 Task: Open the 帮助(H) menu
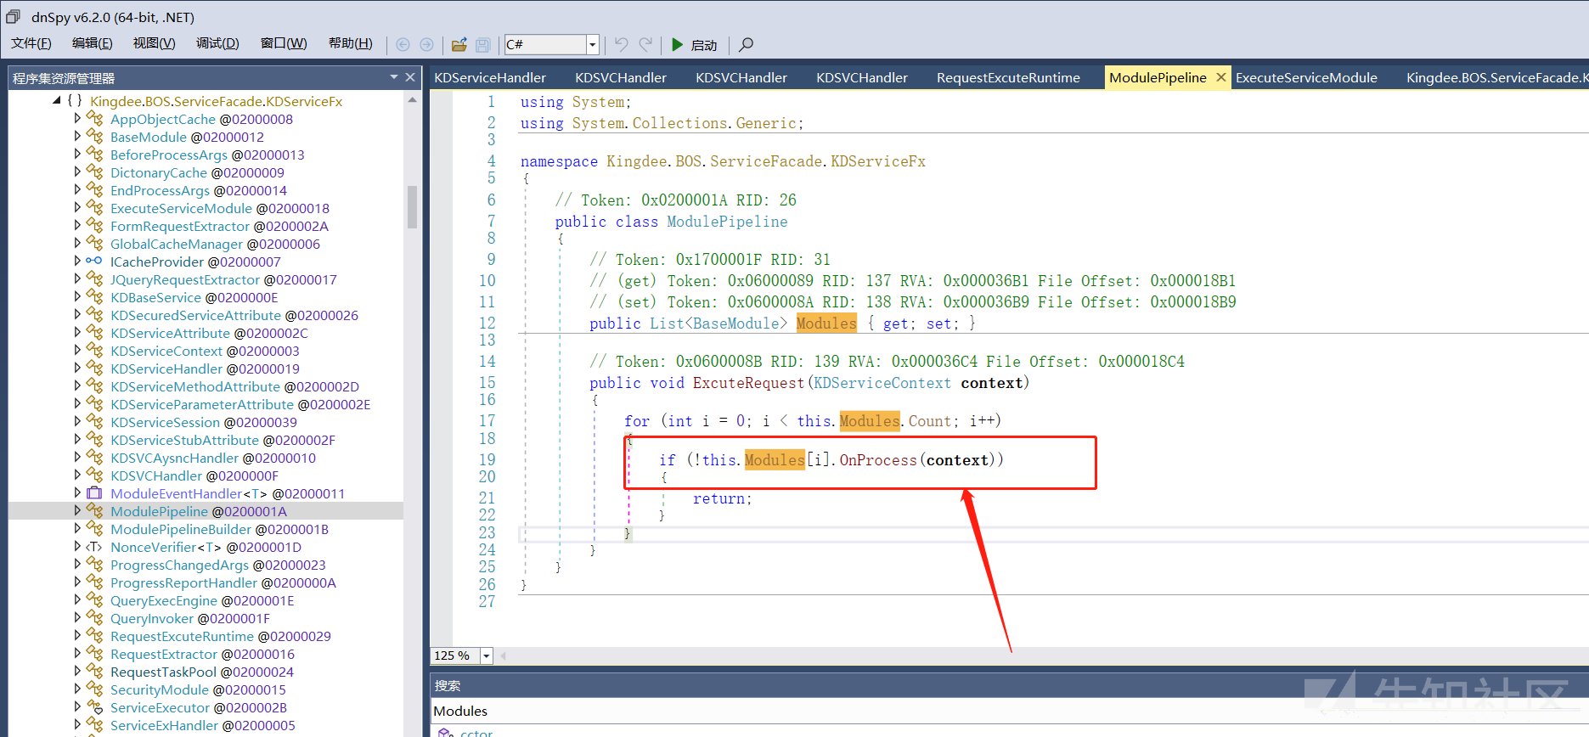point(351,43)
